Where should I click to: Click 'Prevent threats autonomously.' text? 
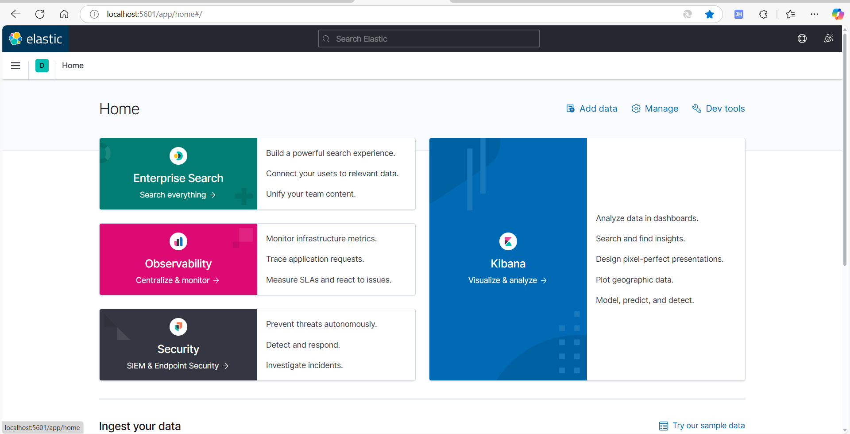pyautogui.click(x=321, y=324)
